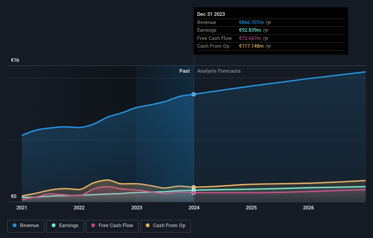Click the €0 y-axis label
The image size is (373, 238).
[14, 196]
